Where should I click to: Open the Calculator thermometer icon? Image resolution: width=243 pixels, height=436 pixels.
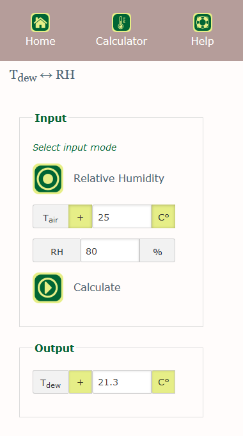coord(121,22)
